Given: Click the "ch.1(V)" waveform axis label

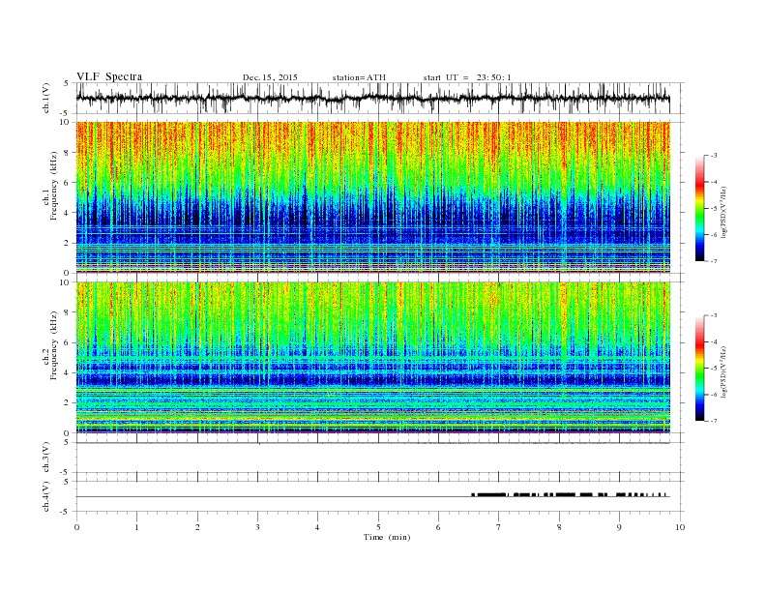Looking at the screenshot, I should pyautogui.click(x=45, y=98).
